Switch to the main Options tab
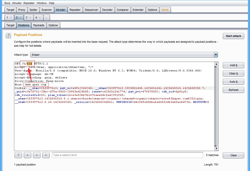Screen dimensions: 250x171 coord(152,10)
